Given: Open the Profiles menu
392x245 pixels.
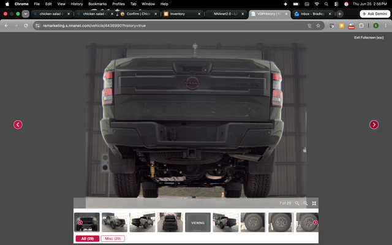Looking at the screenshot, I should [118, 4].
